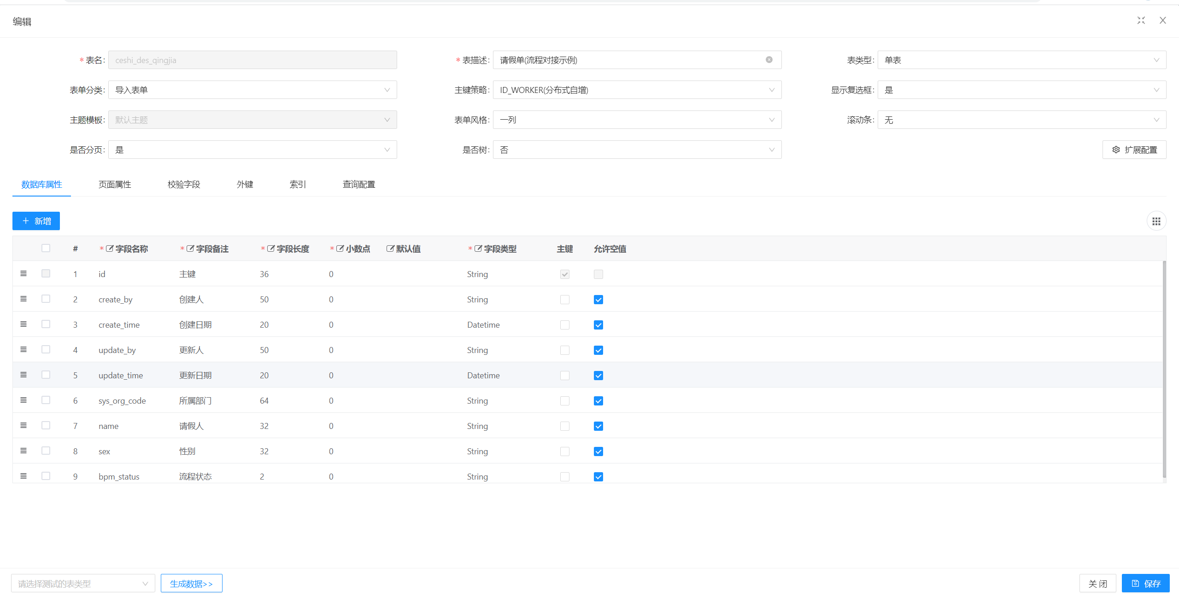The image size is (1179, 596).
Task: Switch to the 页面属性 tab
Action: click(x=115, y=185)
